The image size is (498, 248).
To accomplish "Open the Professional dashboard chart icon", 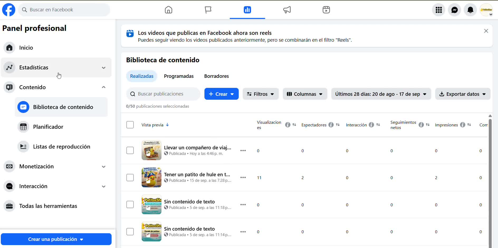I will tap(247, 10).
